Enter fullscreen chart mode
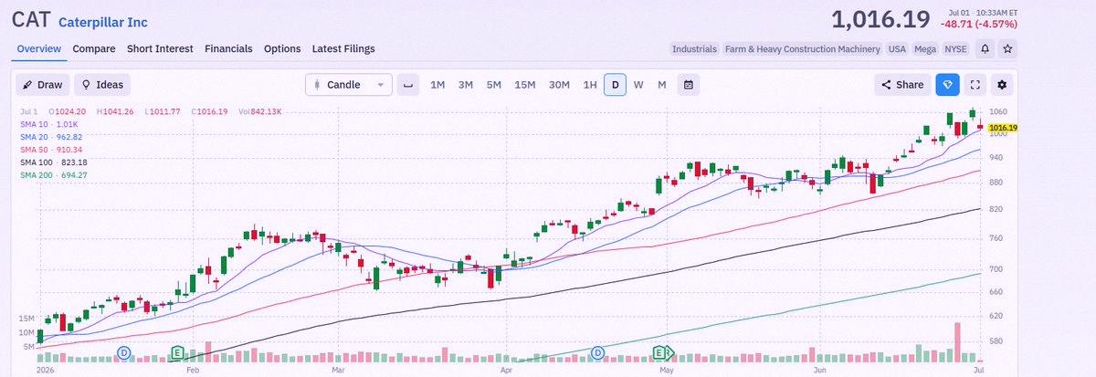The width and height of the screenshot is (1096, 377). (975, 85)
